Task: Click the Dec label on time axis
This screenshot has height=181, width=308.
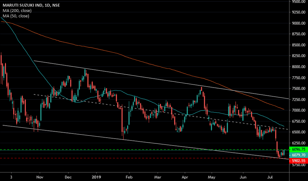Action: click(68, 177)
